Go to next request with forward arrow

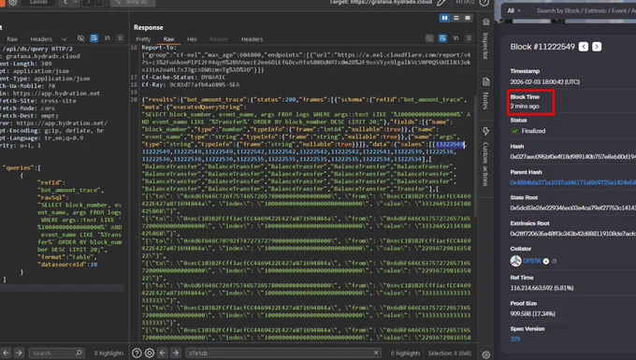(x=89, y=3)
